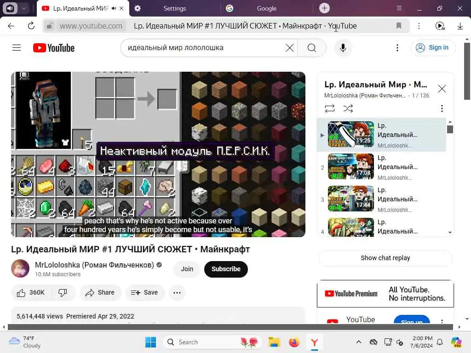
Task: Play playlist video 4 thumbnail
Action: (x=351, y=227)
